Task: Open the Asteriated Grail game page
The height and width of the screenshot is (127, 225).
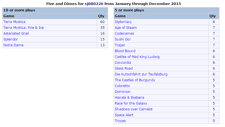Action: pos(16,34)
